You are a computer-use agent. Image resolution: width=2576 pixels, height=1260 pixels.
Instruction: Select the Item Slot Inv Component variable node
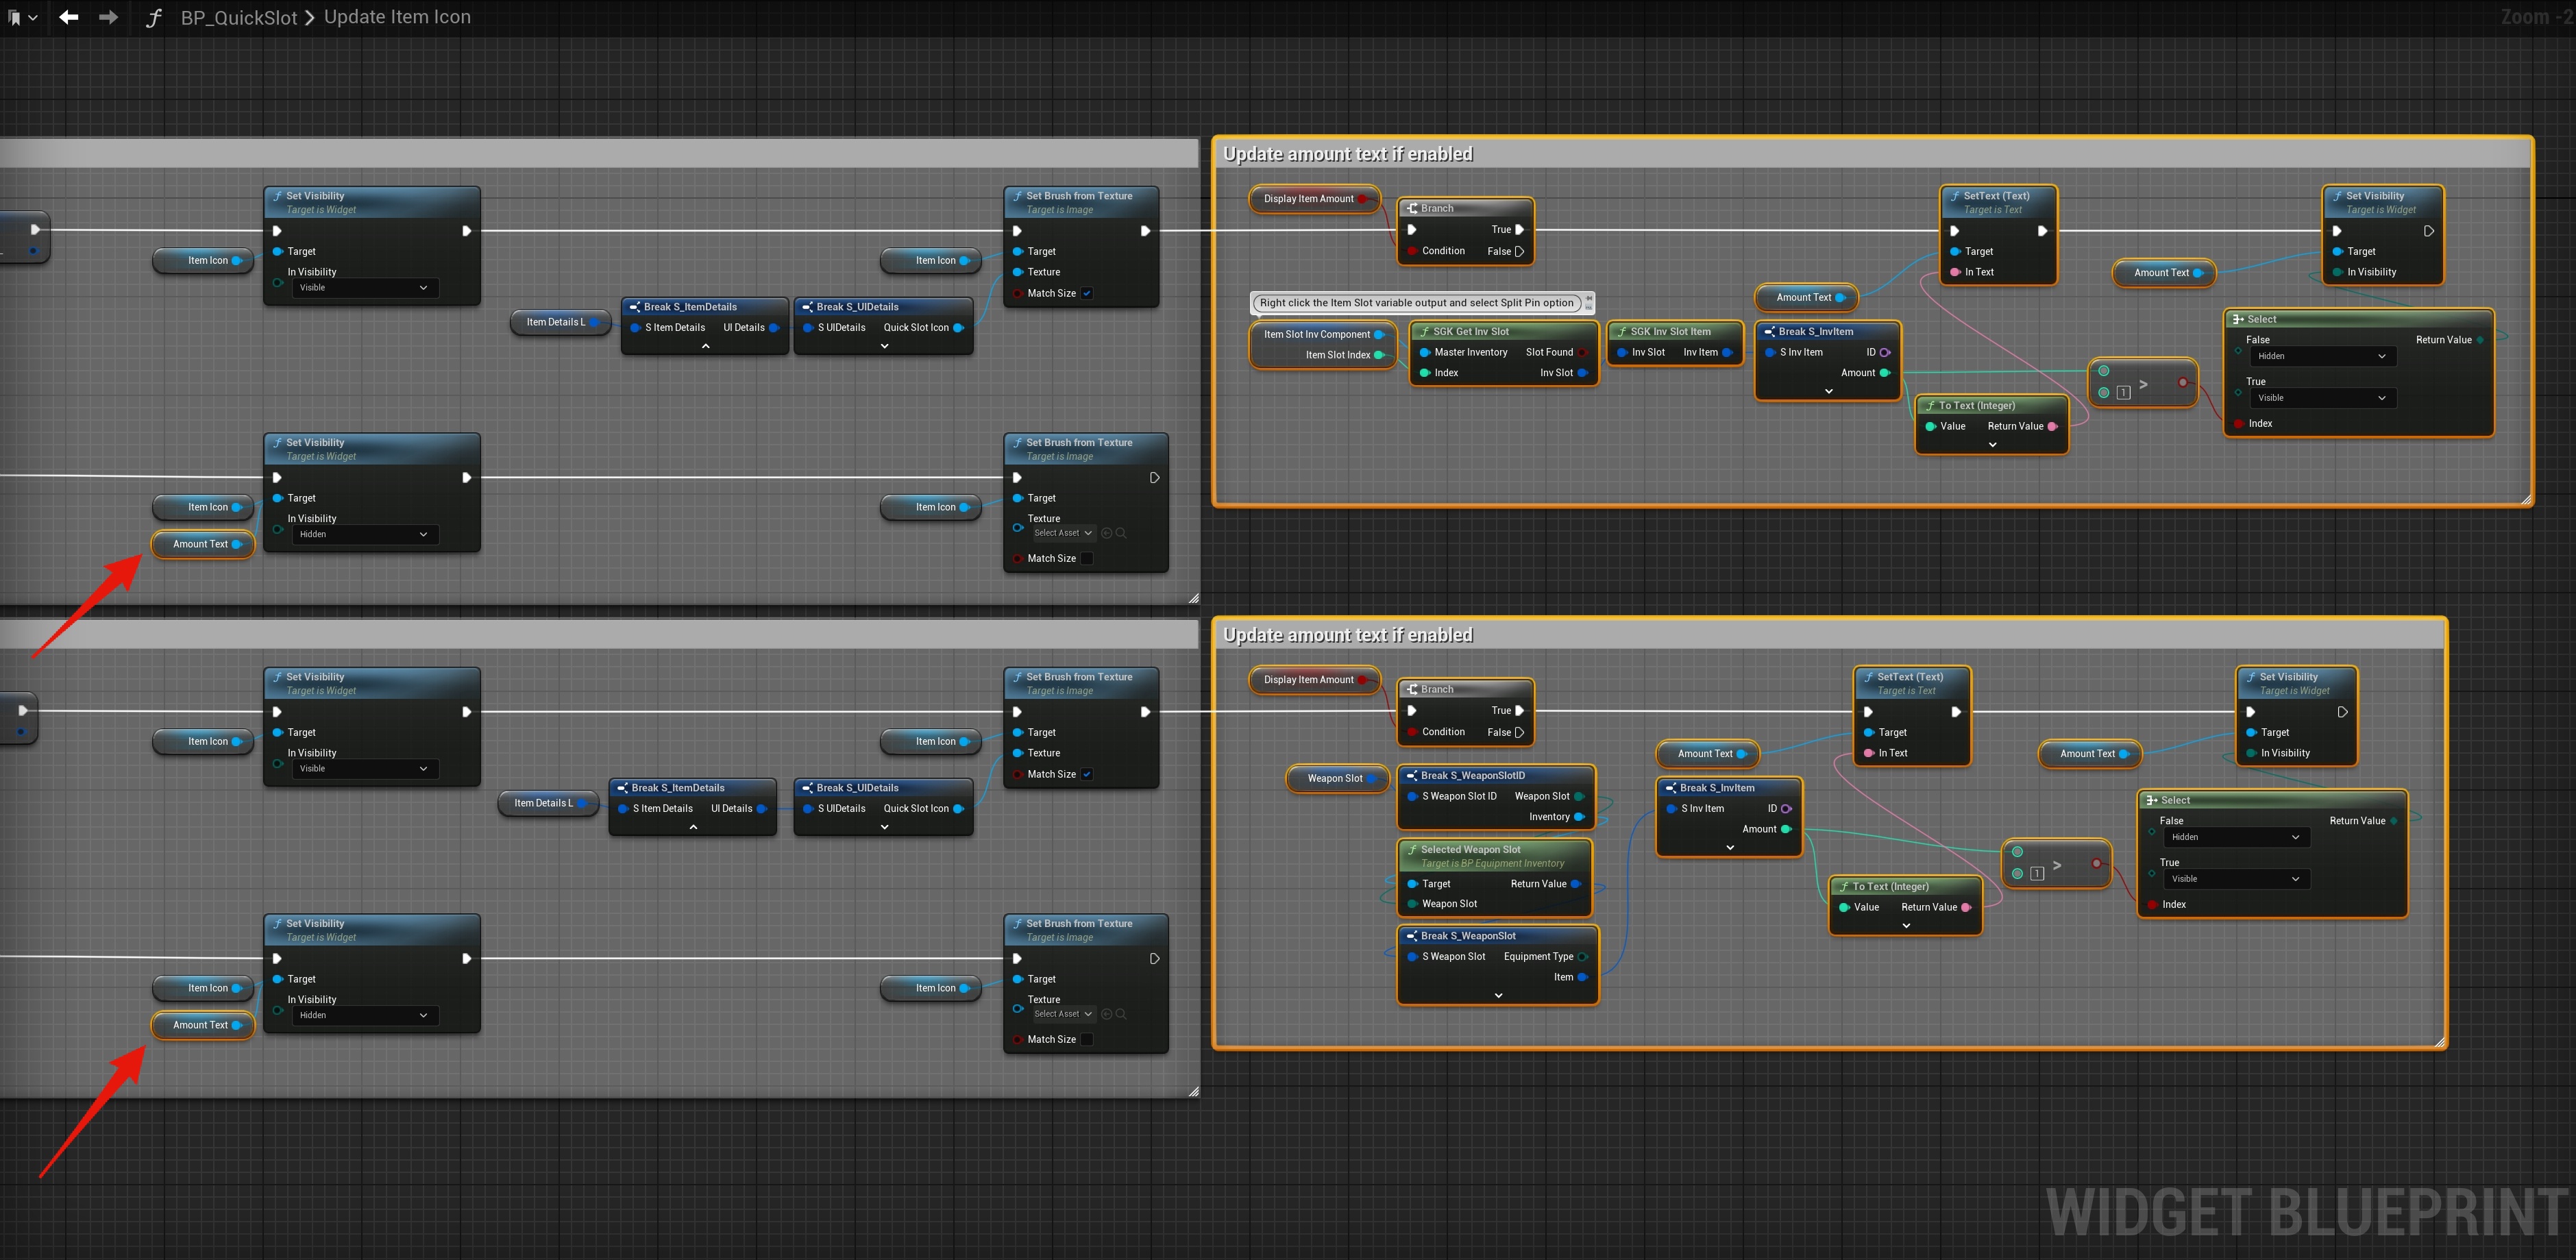tap(1316, 335)
